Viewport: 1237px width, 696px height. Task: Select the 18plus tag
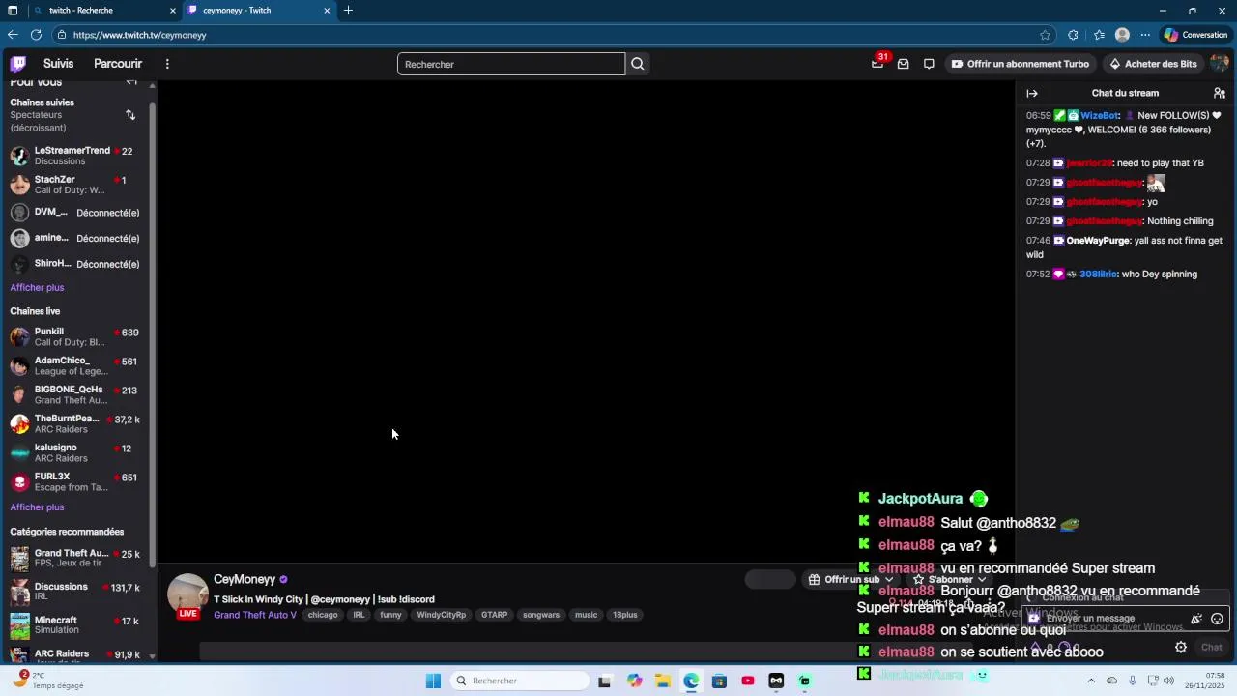(x=625, y=615)
